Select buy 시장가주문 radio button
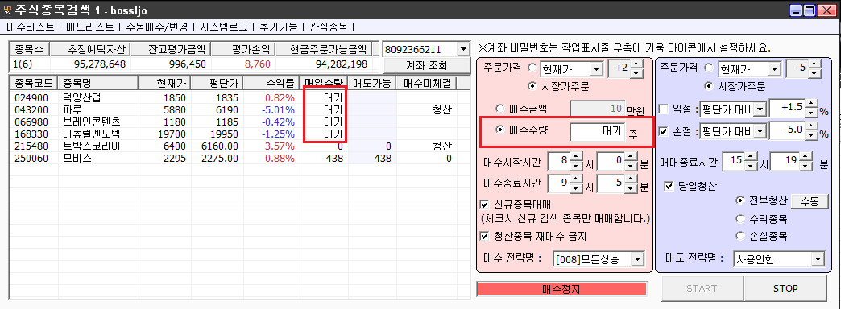Image resolution: width=841 pixels, height=309 pixels. pyautogui.click(x=532, y=86)
